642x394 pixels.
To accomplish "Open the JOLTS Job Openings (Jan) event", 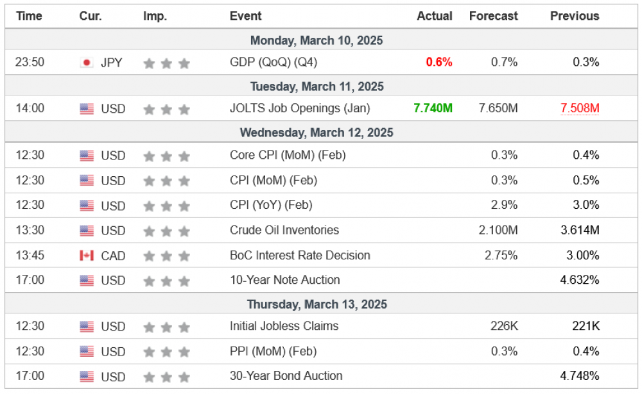I will [300, 108].
